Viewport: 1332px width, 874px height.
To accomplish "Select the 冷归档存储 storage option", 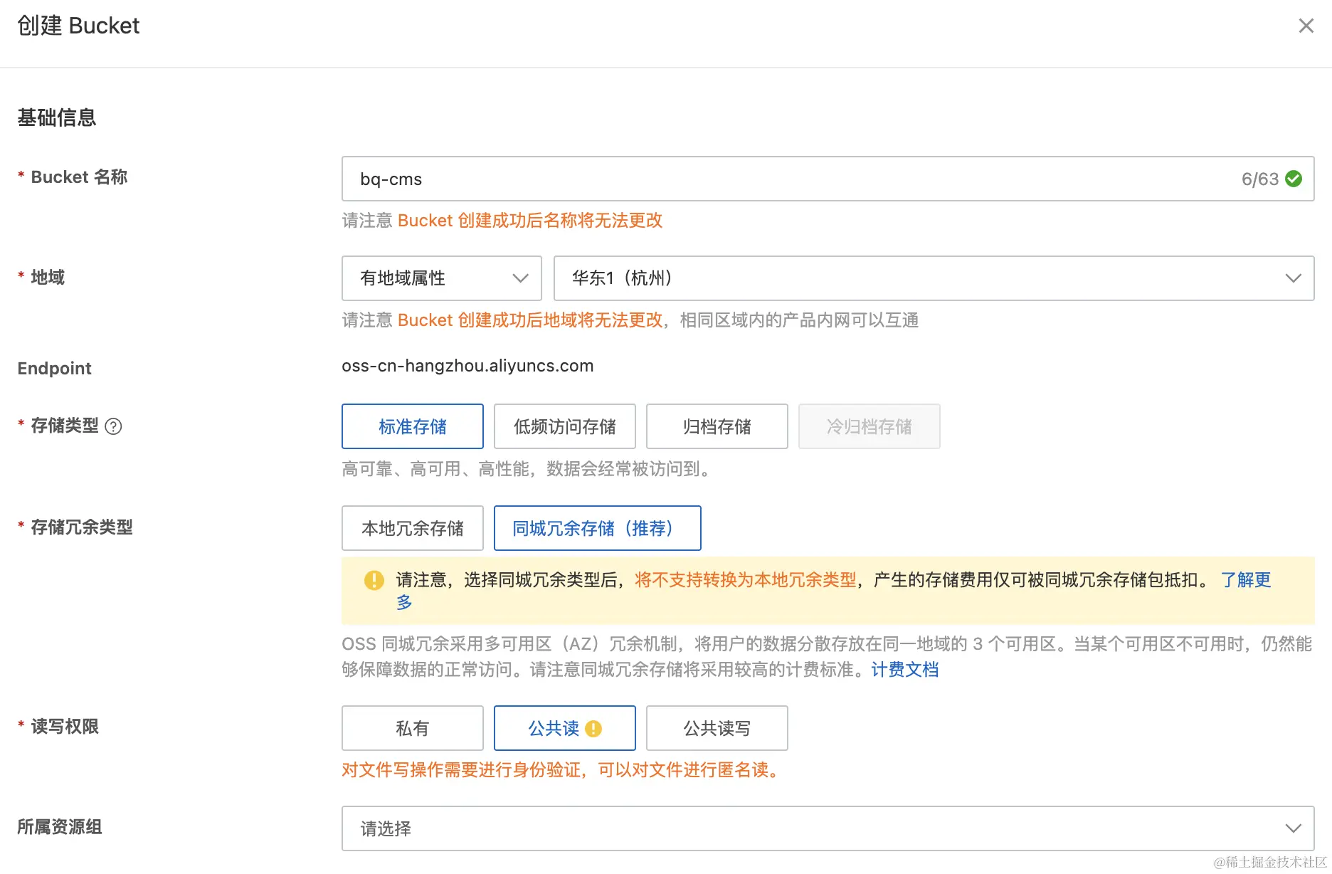I will click(869, 426).
